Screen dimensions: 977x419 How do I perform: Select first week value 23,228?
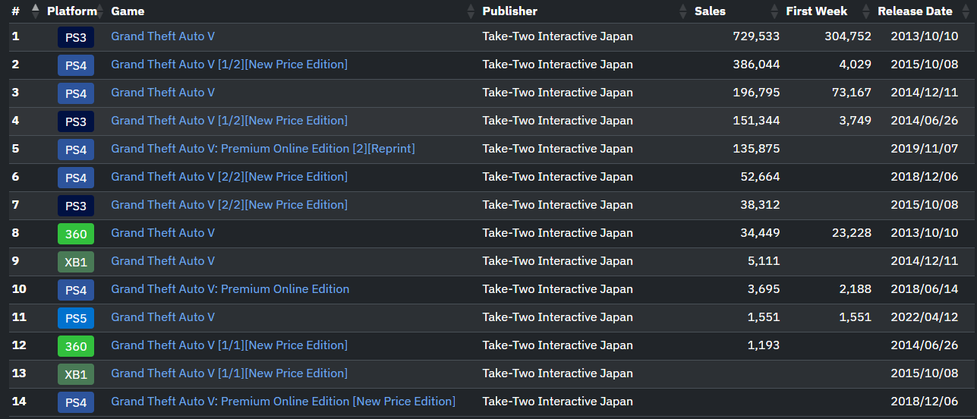click(852, 233)
